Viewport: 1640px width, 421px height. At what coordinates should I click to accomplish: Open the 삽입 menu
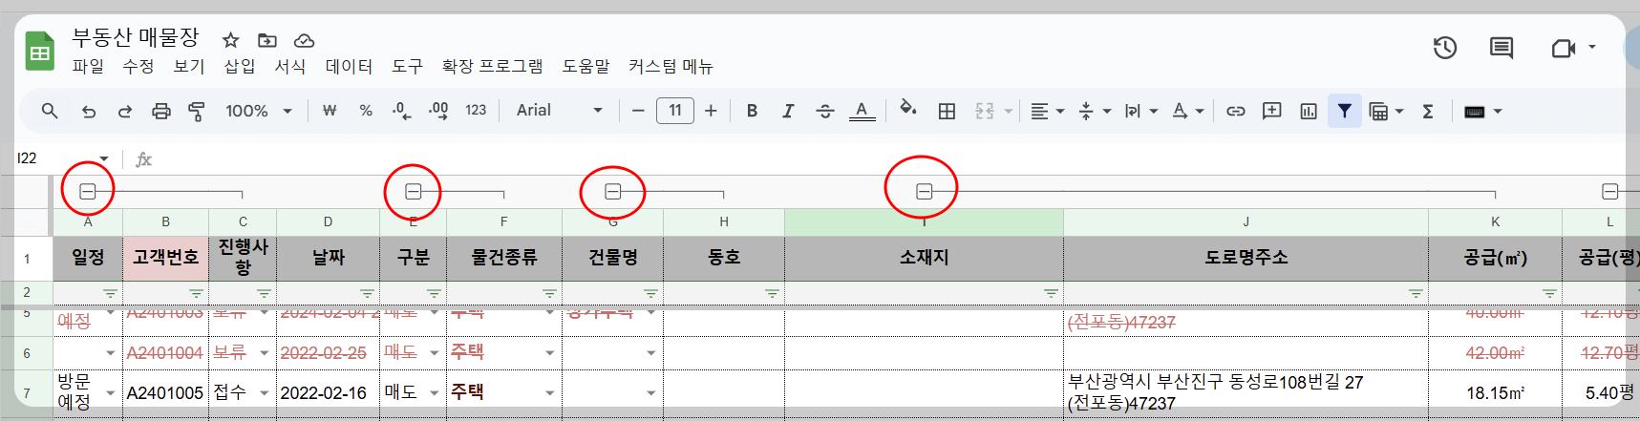pos(240,66)
